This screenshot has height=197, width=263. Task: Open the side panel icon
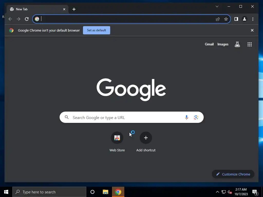tap(236, 19)
